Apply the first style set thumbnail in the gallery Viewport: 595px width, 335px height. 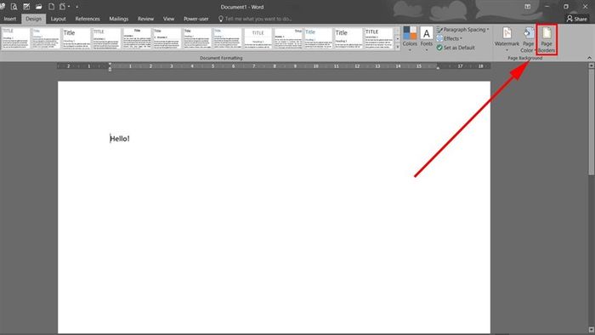click(x=15, y=38)
